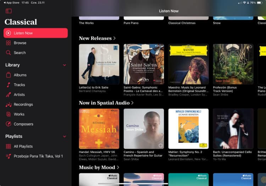Open the Browse menu item
This screenshot has width=266, height=186.
pos(35,43)
